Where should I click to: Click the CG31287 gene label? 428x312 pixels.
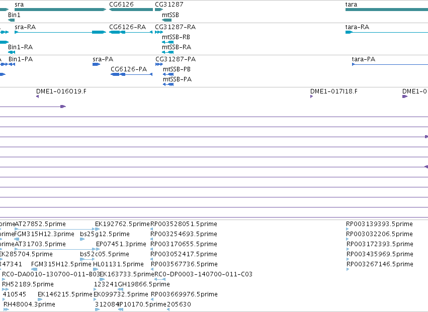click(169, 5)
